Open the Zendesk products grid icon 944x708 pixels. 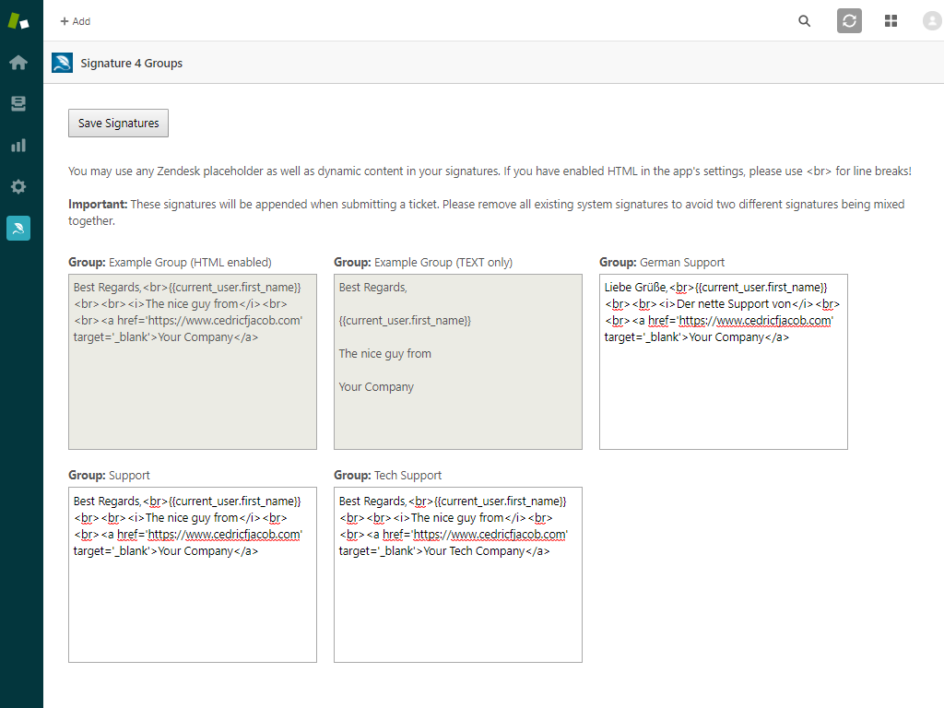(891, 21)
